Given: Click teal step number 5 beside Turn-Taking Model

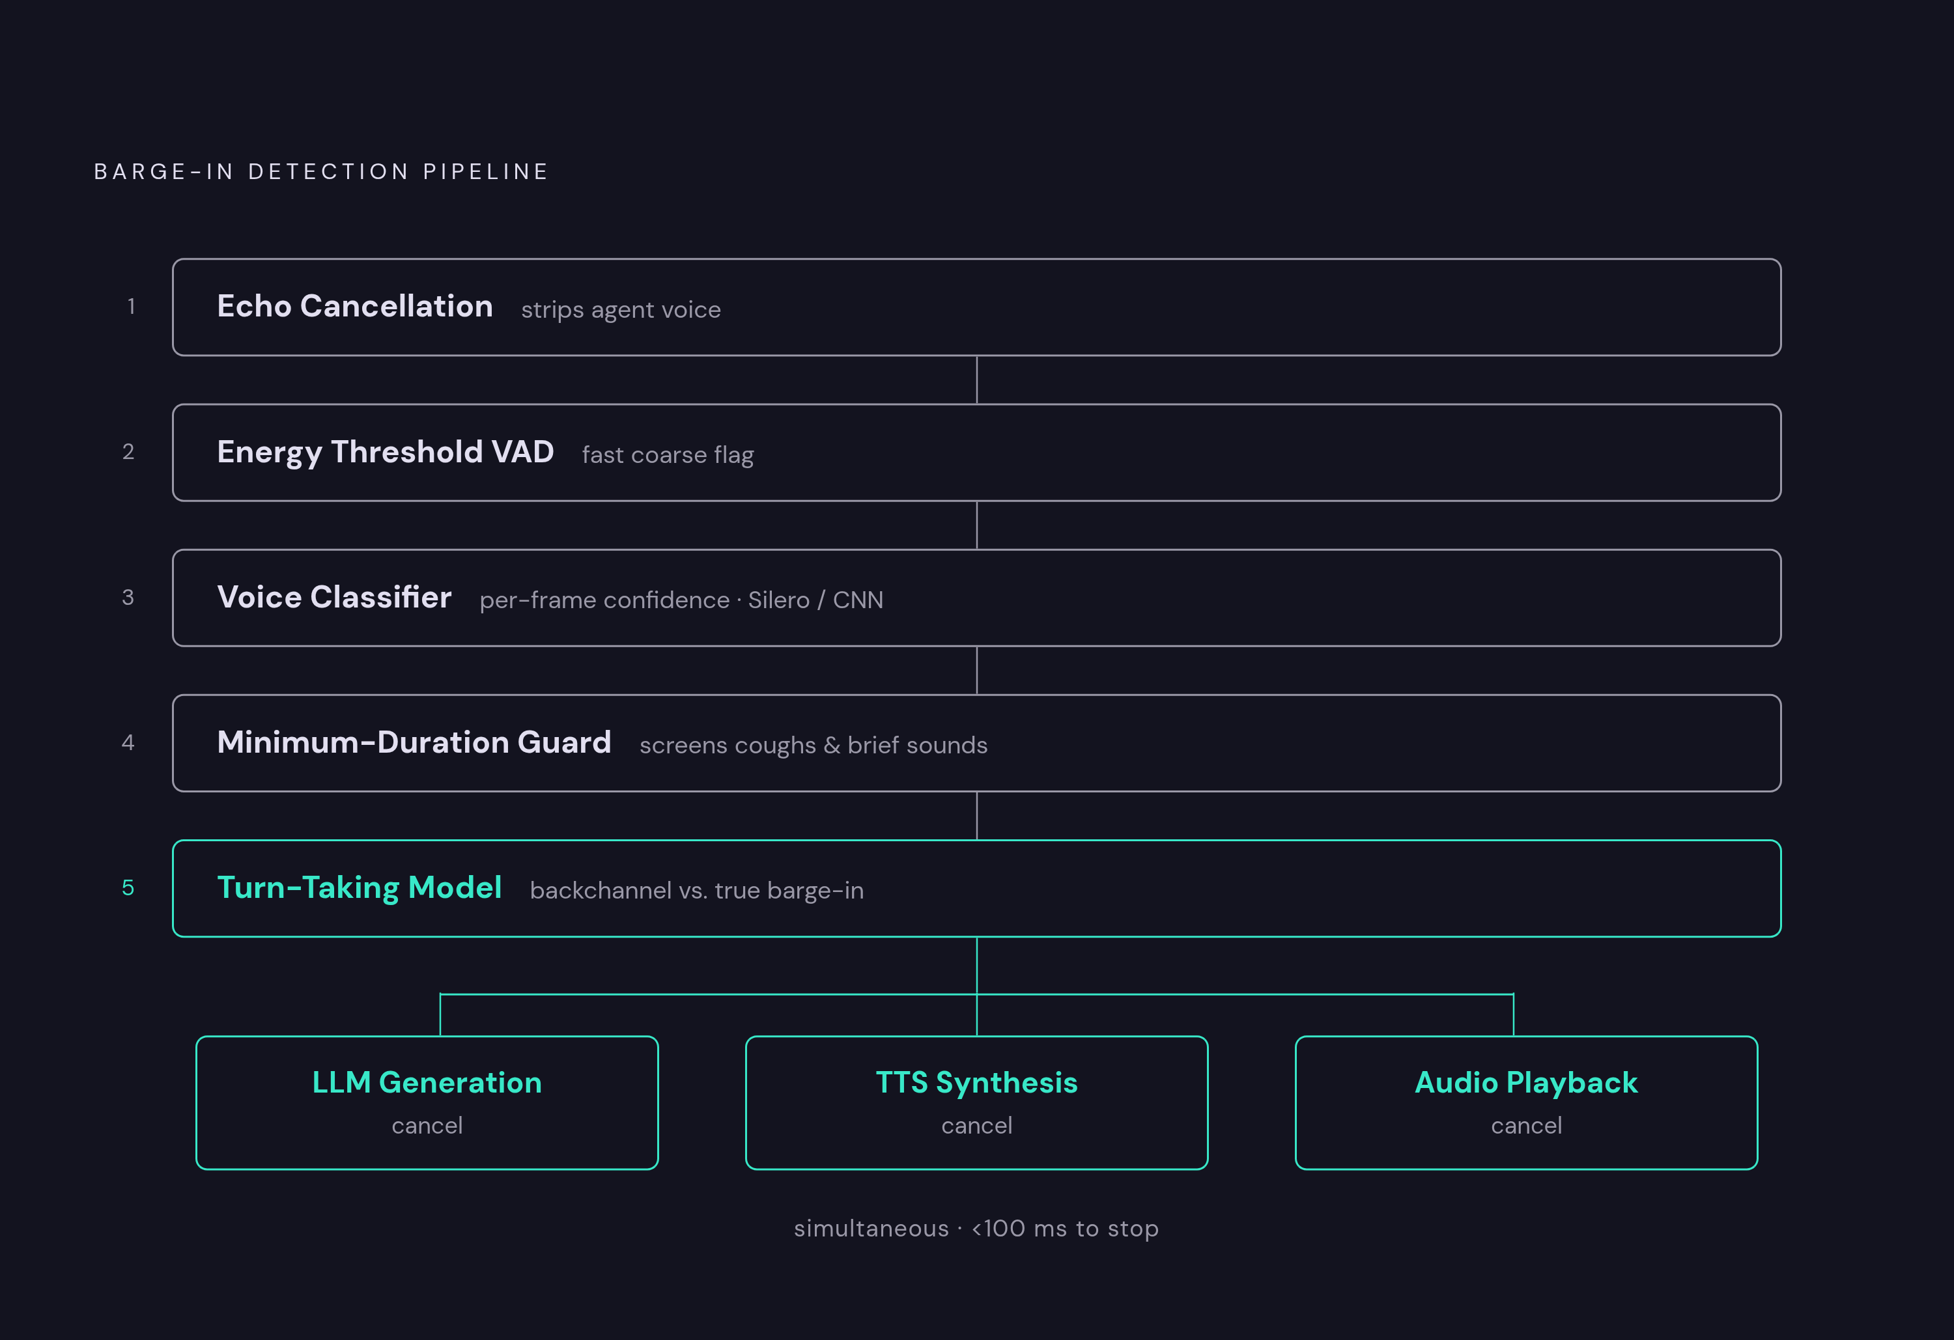Looking at the screenshot, I should (128, 887).
